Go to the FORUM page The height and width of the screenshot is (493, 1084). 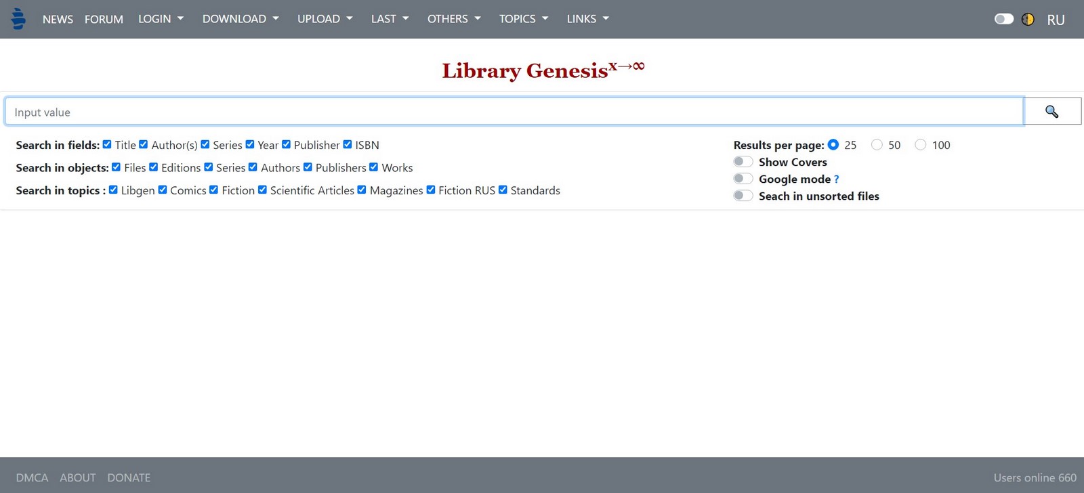click(x=104, y=19)
